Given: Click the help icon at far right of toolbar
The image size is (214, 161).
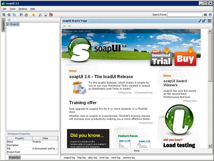Looking at the screenshot, I should pos(210,14).
